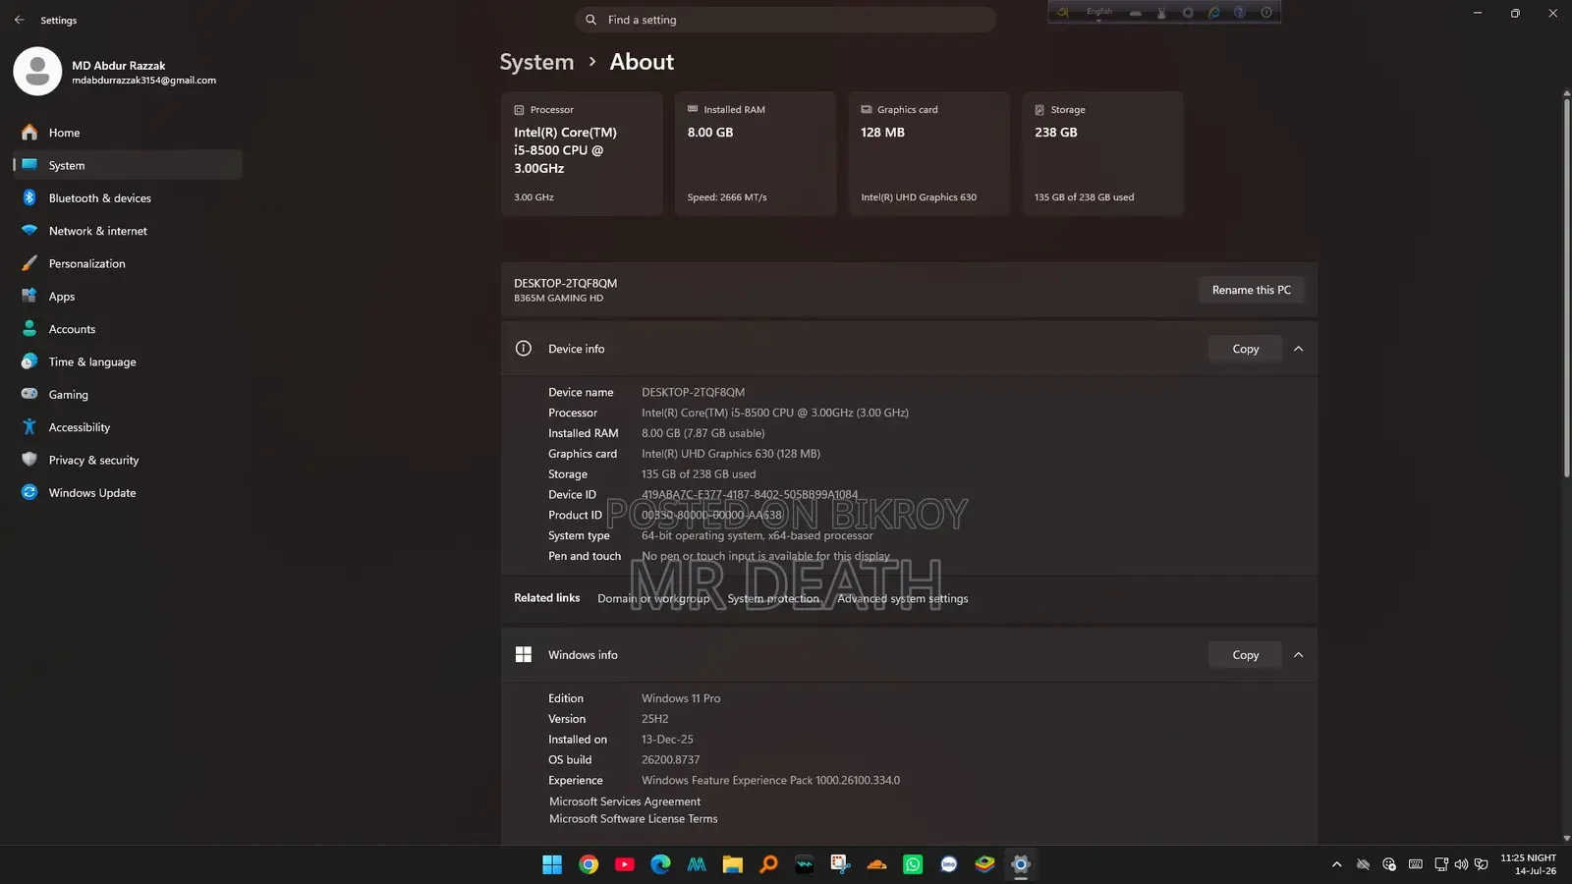1572x884 pixels.
Task: Click the Gaming controller icon
Action: 29,394
